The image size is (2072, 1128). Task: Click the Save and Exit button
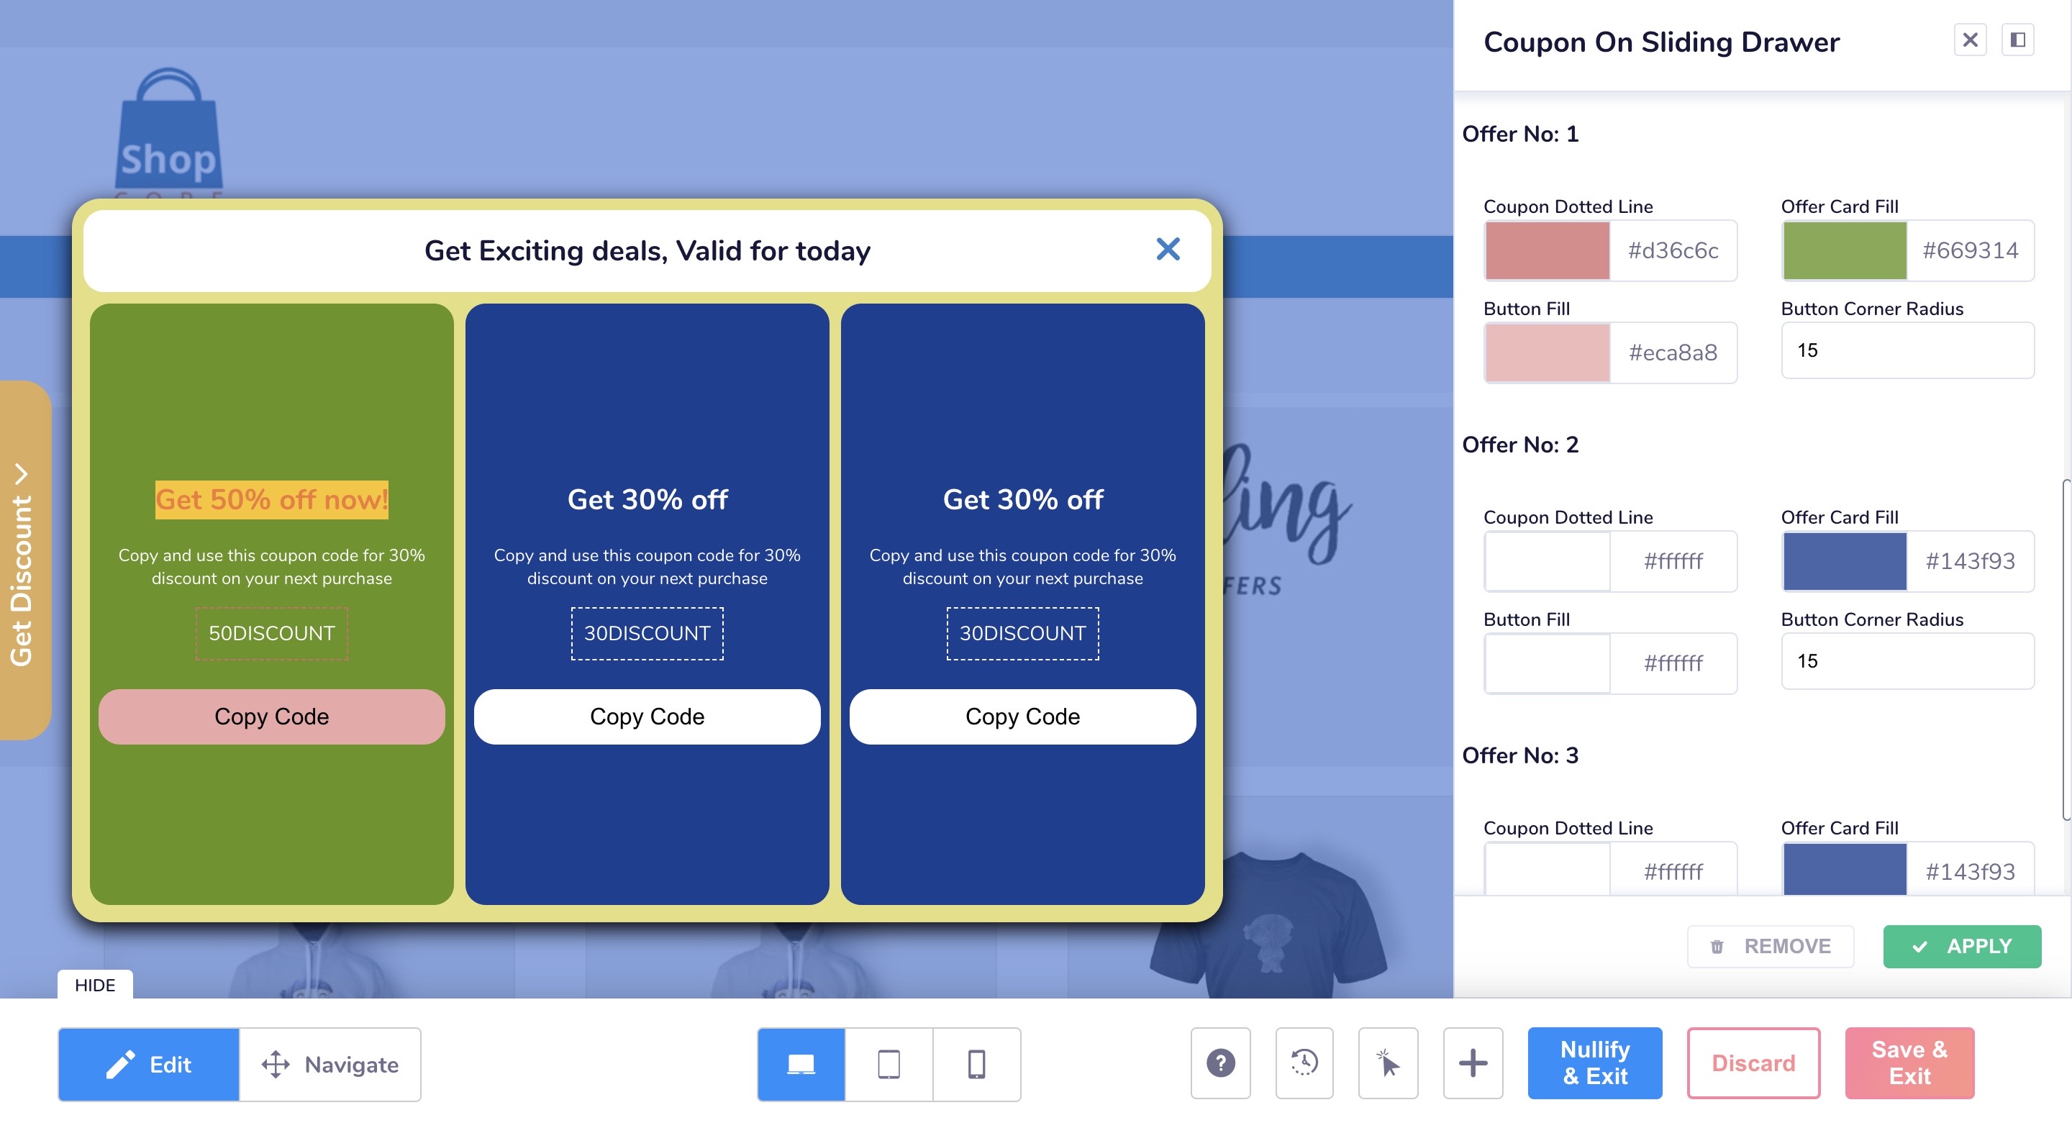(1909, 1063)
